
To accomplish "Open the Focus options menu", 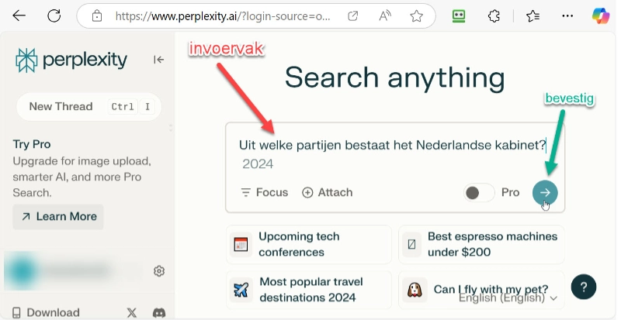I will (264, 192).
